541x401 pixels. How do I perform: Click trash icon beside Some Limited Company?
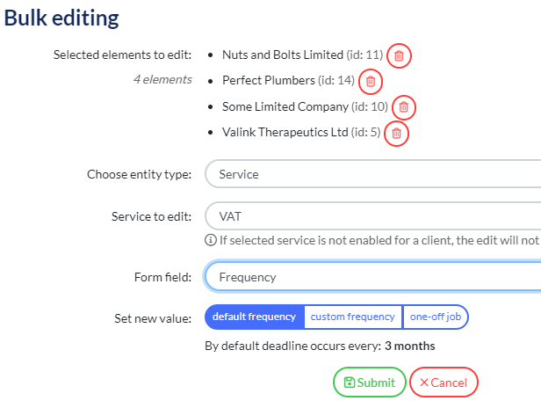(x=403, y=107)
